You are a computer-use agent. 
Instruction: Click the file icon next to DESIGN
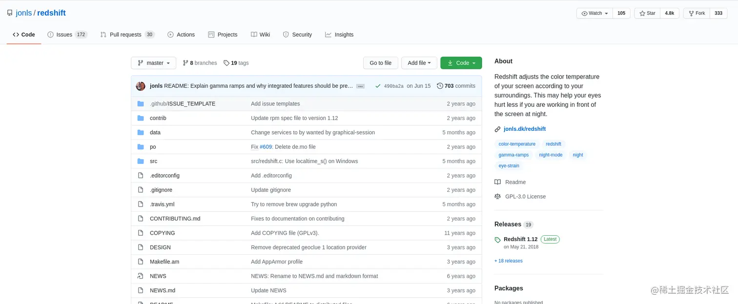tap(141, 248)
